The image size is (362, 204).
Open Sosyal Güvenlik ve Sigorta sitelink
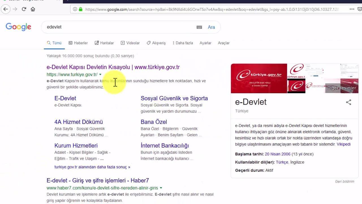coord(174,98)
